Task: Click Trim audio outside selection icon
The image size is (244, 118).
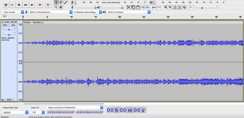Action: tap(143, 7)
